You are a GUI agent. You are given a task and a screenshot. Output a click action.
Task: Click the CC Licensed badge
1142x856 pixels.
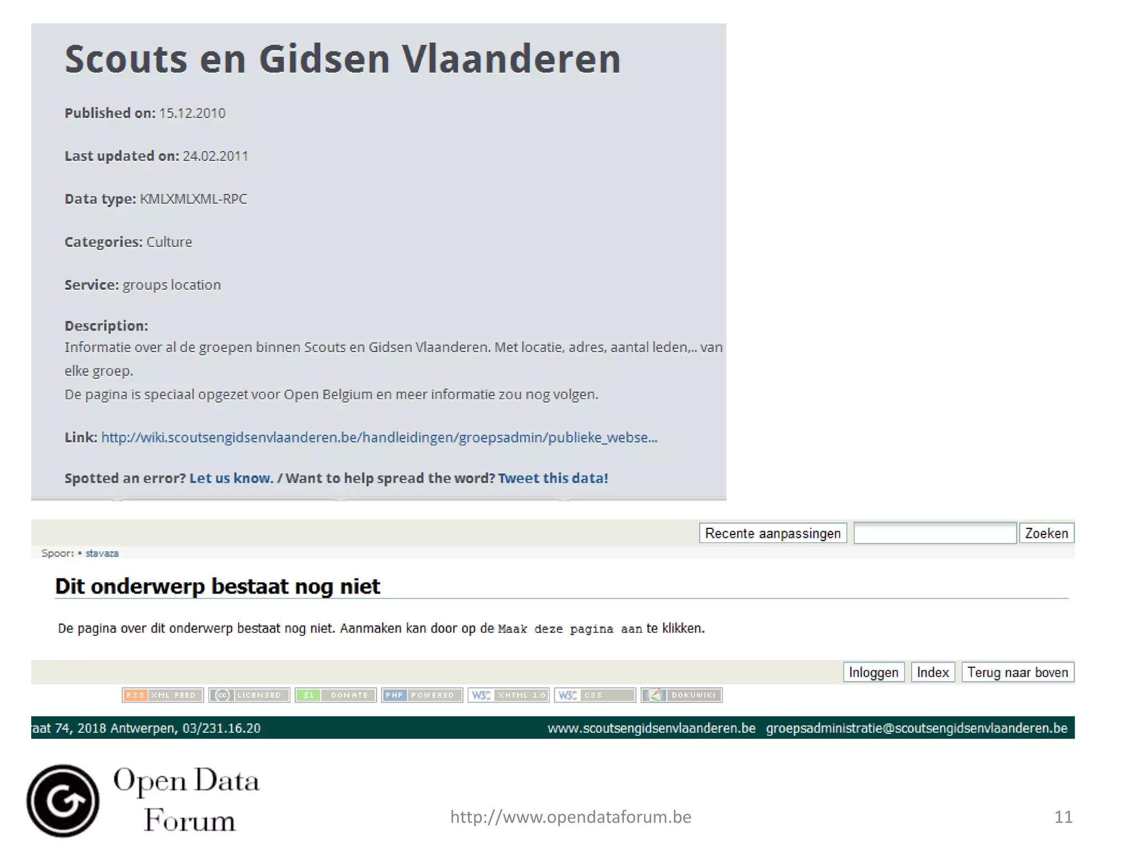click(x=249, y=695)
